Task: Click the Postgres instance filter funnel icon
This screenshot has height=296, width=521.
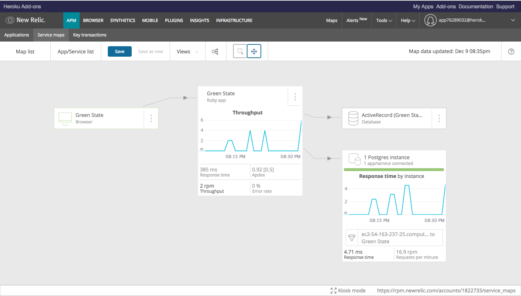Action: pos(352,238)
